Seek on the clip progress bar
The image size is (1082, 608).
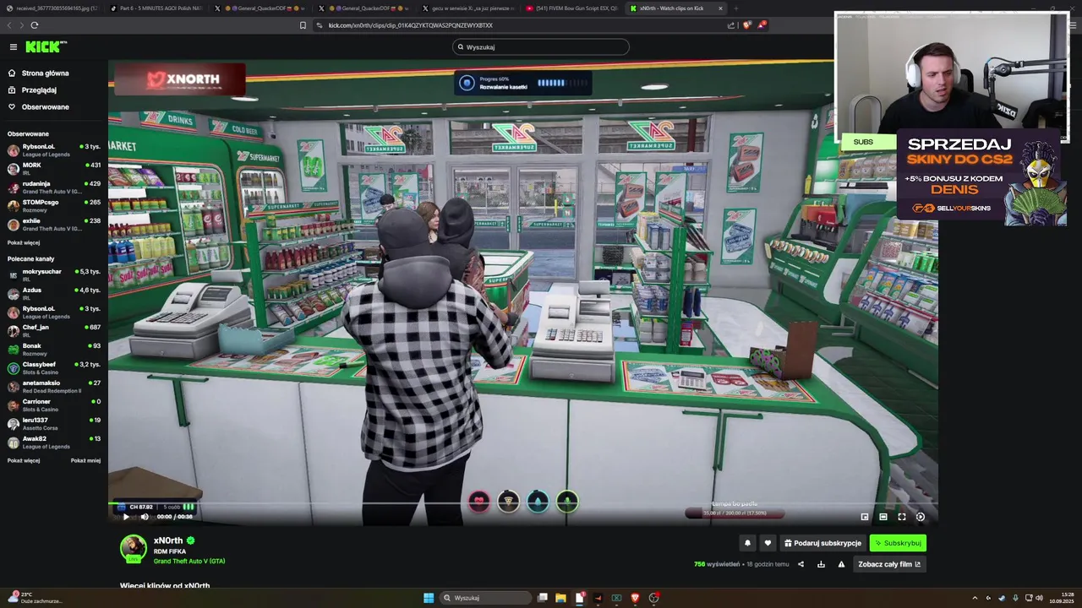point(522,505)
